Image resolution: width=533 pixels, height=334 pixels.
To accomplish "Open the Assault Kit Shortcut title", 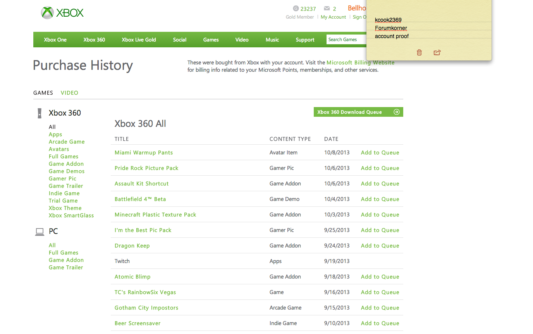I will click(142, 183).
